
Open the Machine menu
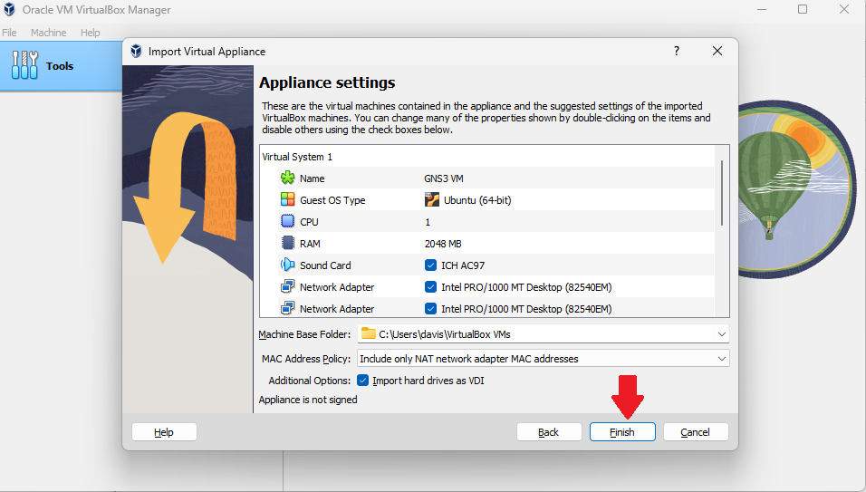tap(49, 33)
